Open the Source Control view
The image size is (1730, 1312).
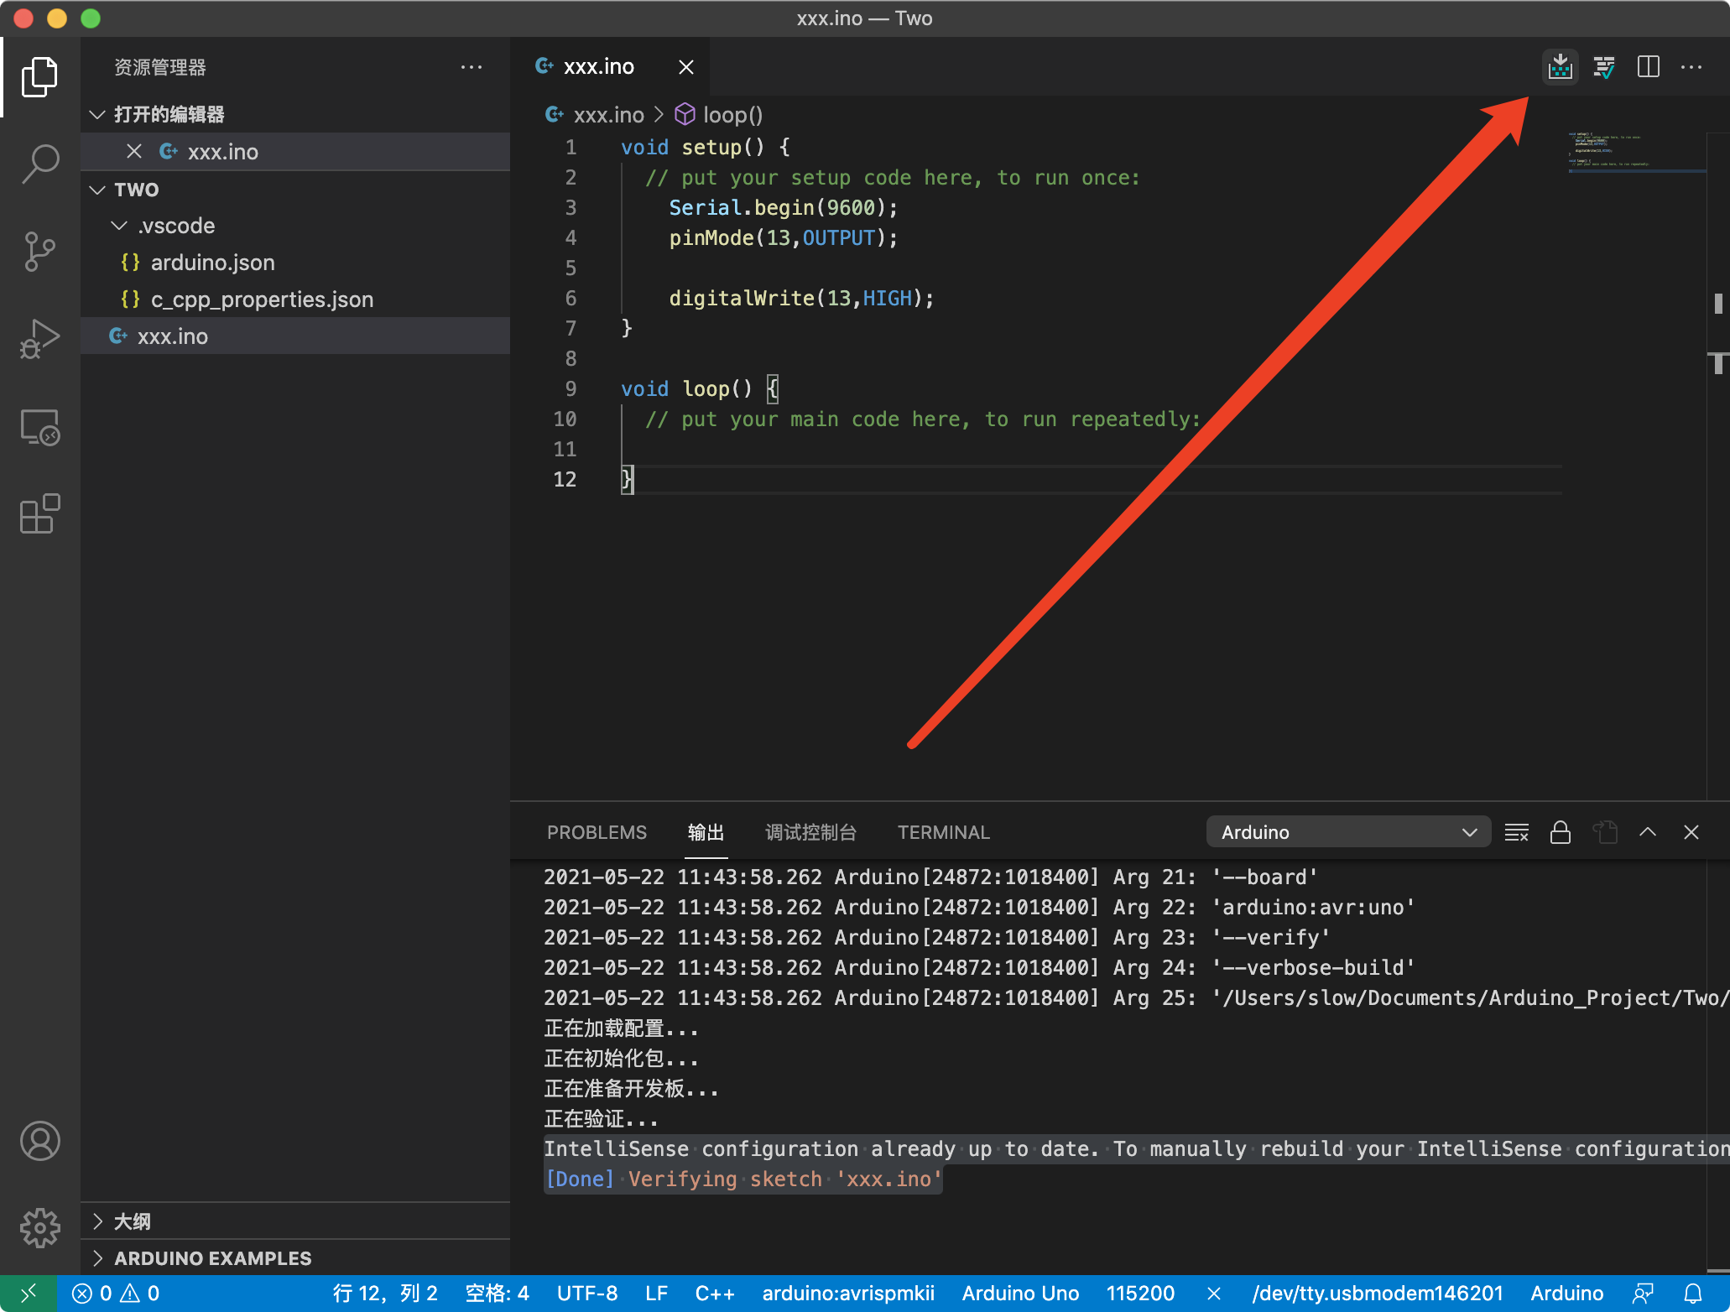click(40, 252)
